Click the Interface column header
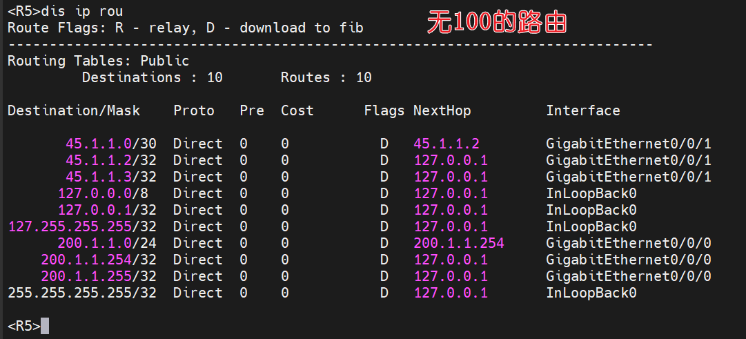 tap(583, 110)
